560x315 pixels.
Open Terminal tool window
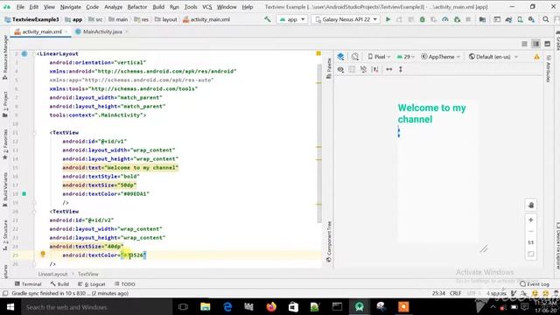pos(28,284)
